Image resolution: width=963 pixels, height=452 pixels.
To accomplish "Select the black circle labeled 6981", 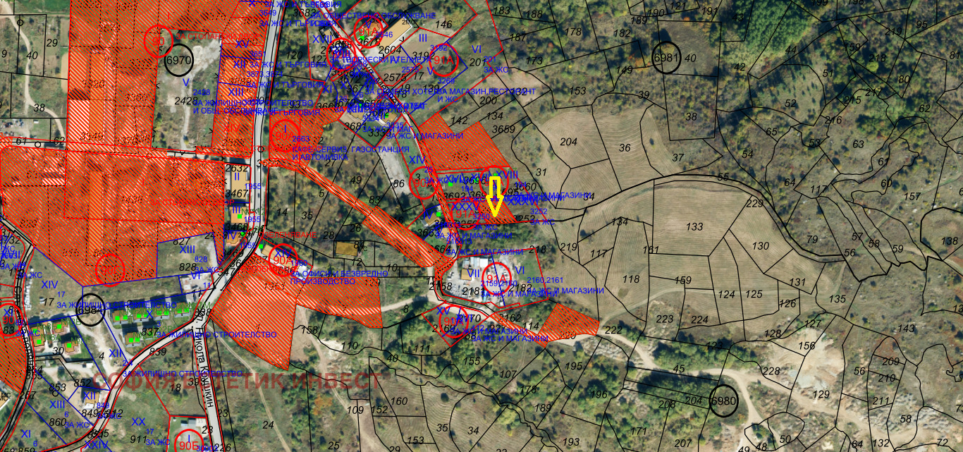I will (x=665, y=59).
